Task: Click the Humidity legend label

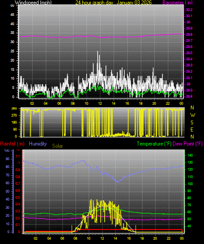Action: click(38, 144)
